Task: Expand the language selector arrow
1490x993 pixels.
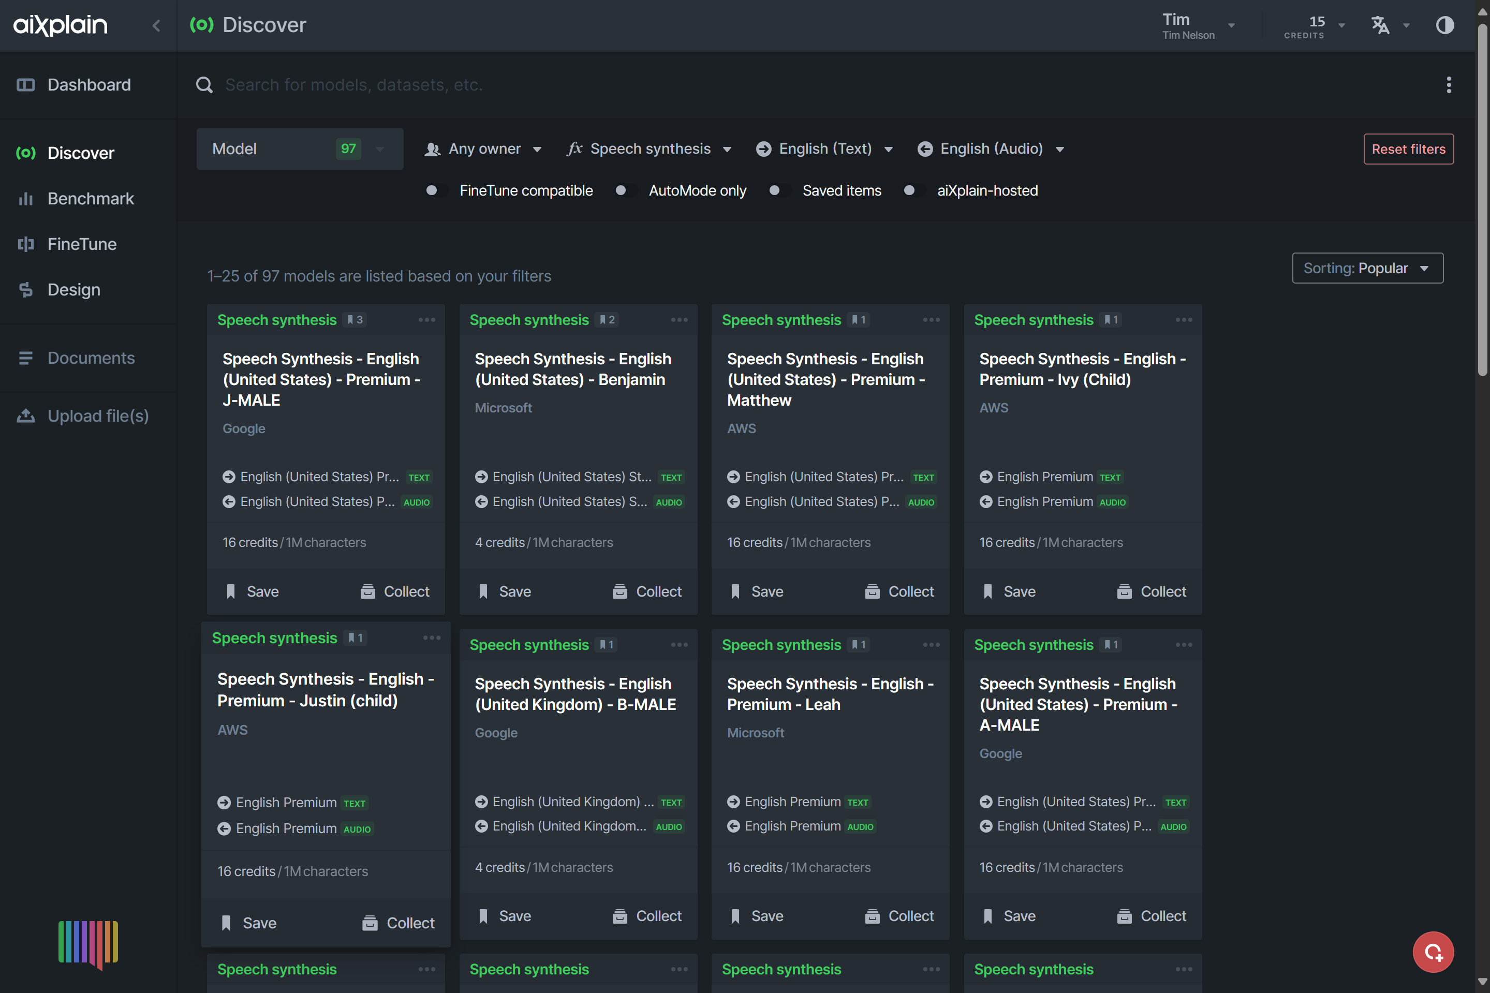Action: [1406, 26]
